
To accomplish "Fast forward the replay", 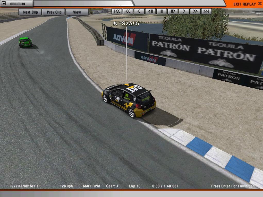I will [195, 11].
